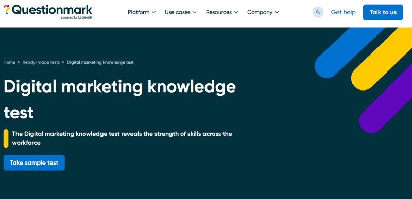Expand the chevron next to Use cases
Image resolution: width=412 pixels, height=199 pixels.
[195, 12]
